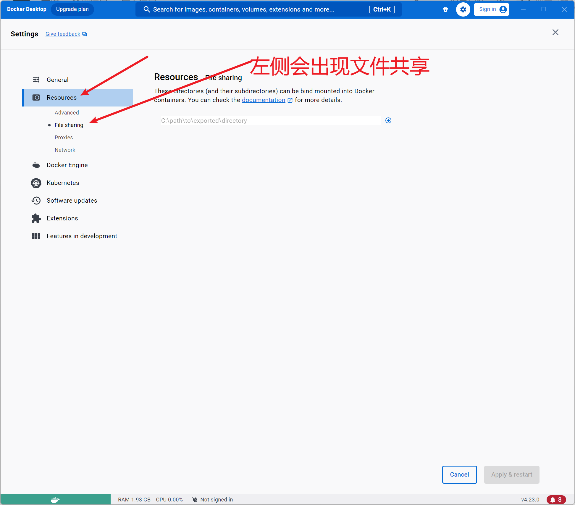Click the Give feedback link
Image resolution: width=575 pixels, height=505 pixels.
click(x=63, y=34)
